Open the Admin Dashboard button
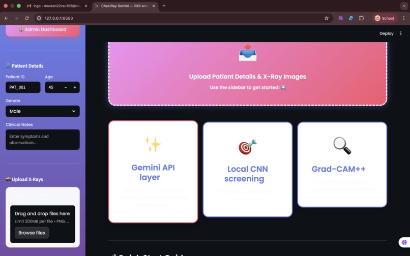410x256 pixels. click(43, 30)
